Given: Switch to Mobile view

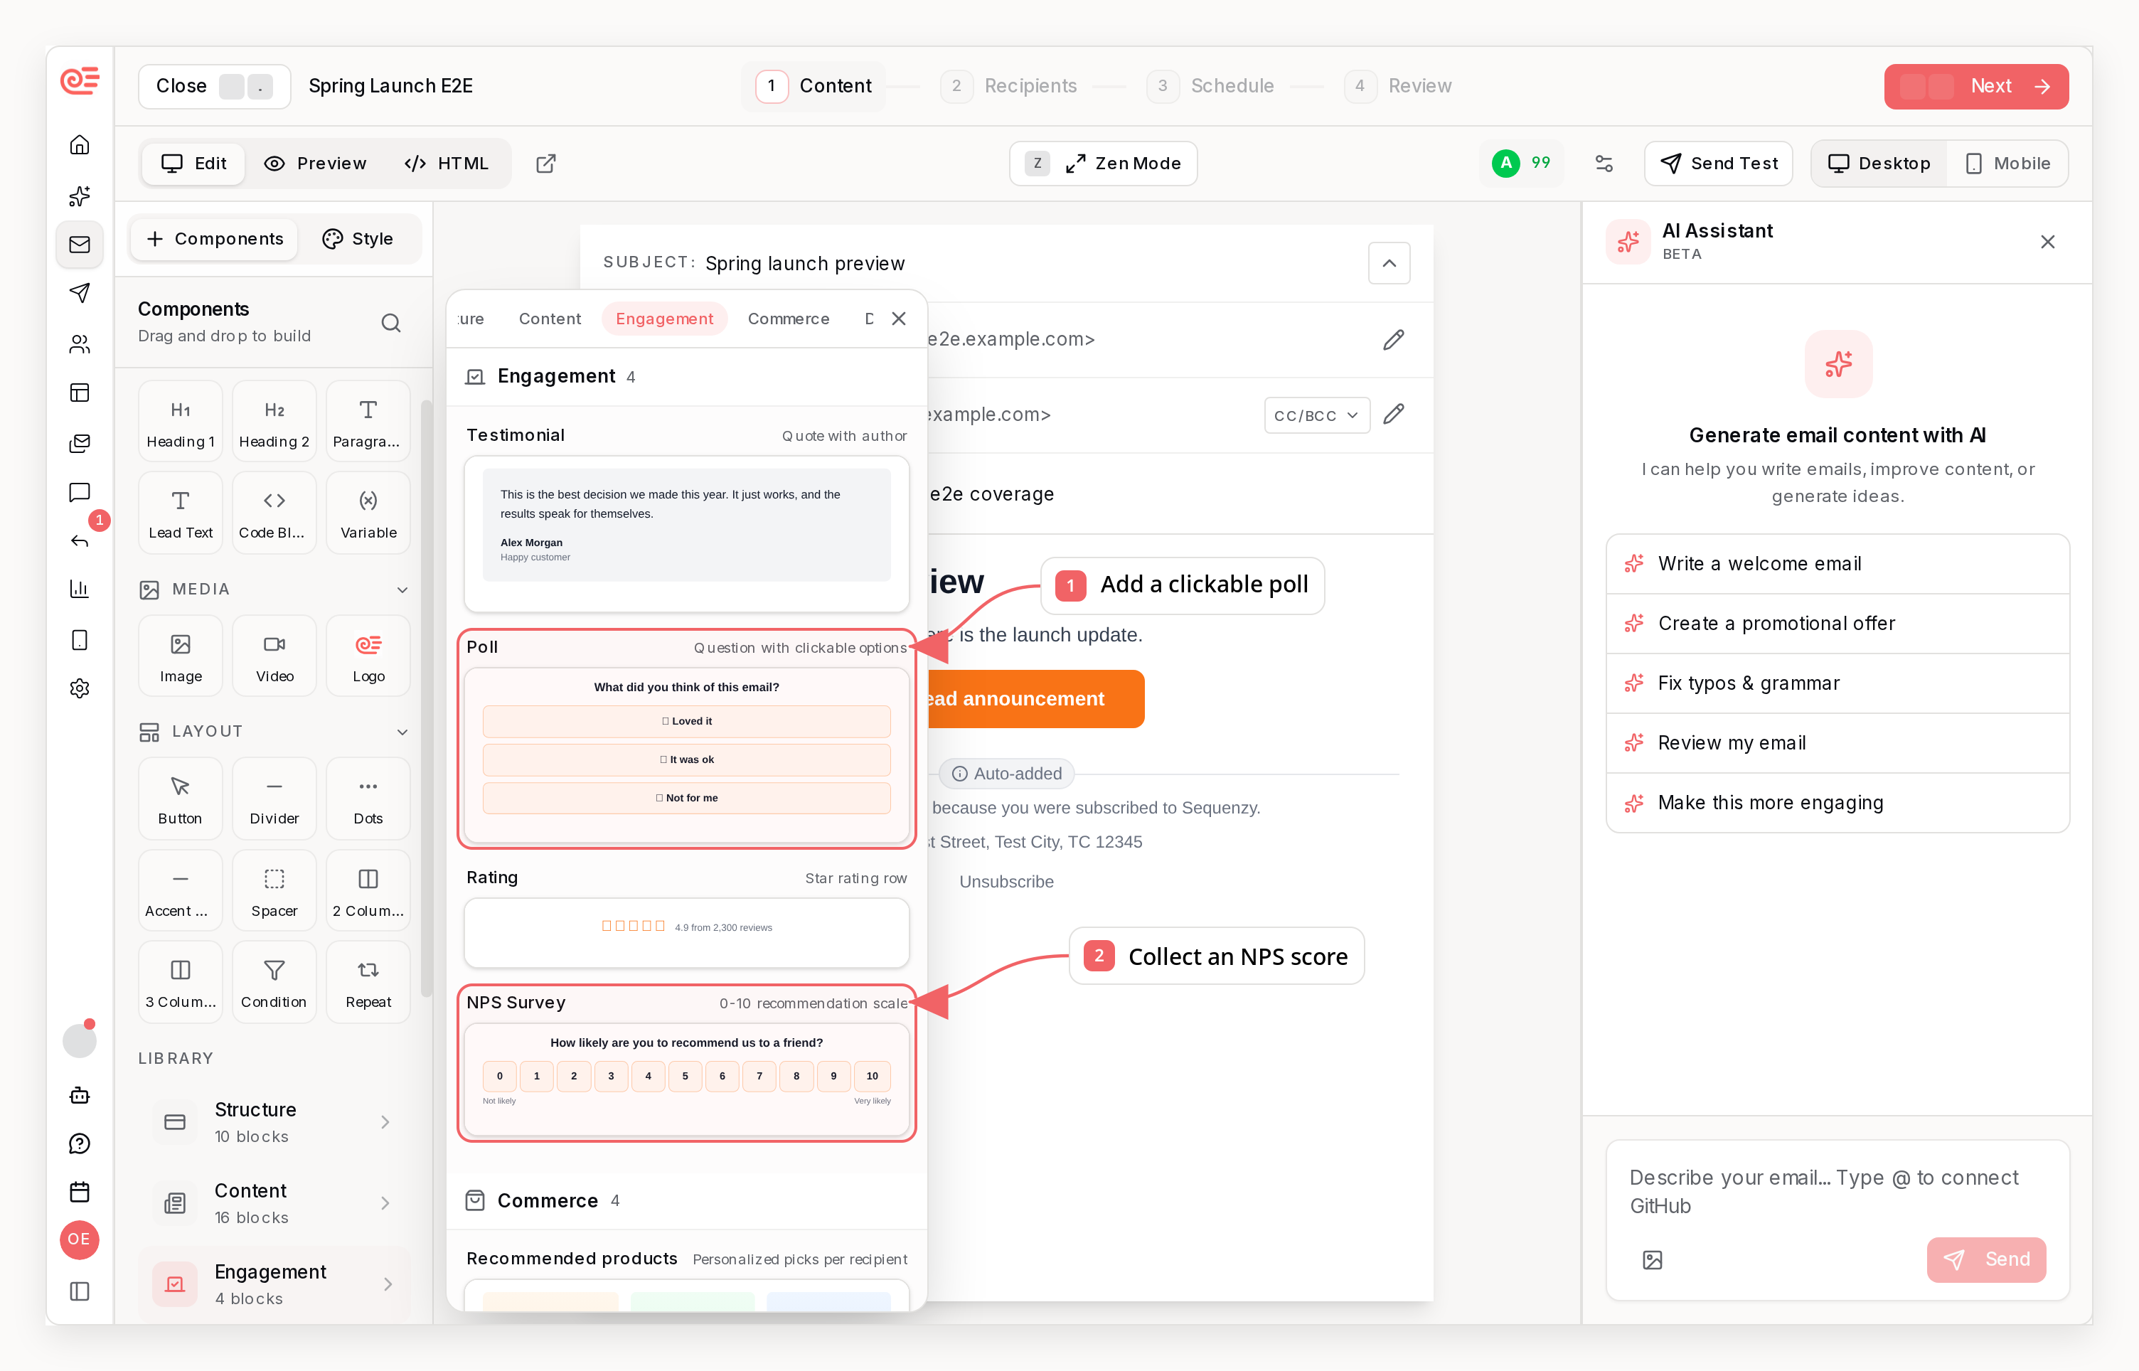Looking at the screenshot, I should click(2007, 164).
